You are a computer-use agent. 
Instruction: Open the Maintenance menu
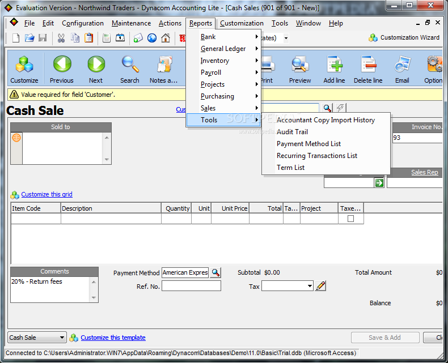click(131, 23)
